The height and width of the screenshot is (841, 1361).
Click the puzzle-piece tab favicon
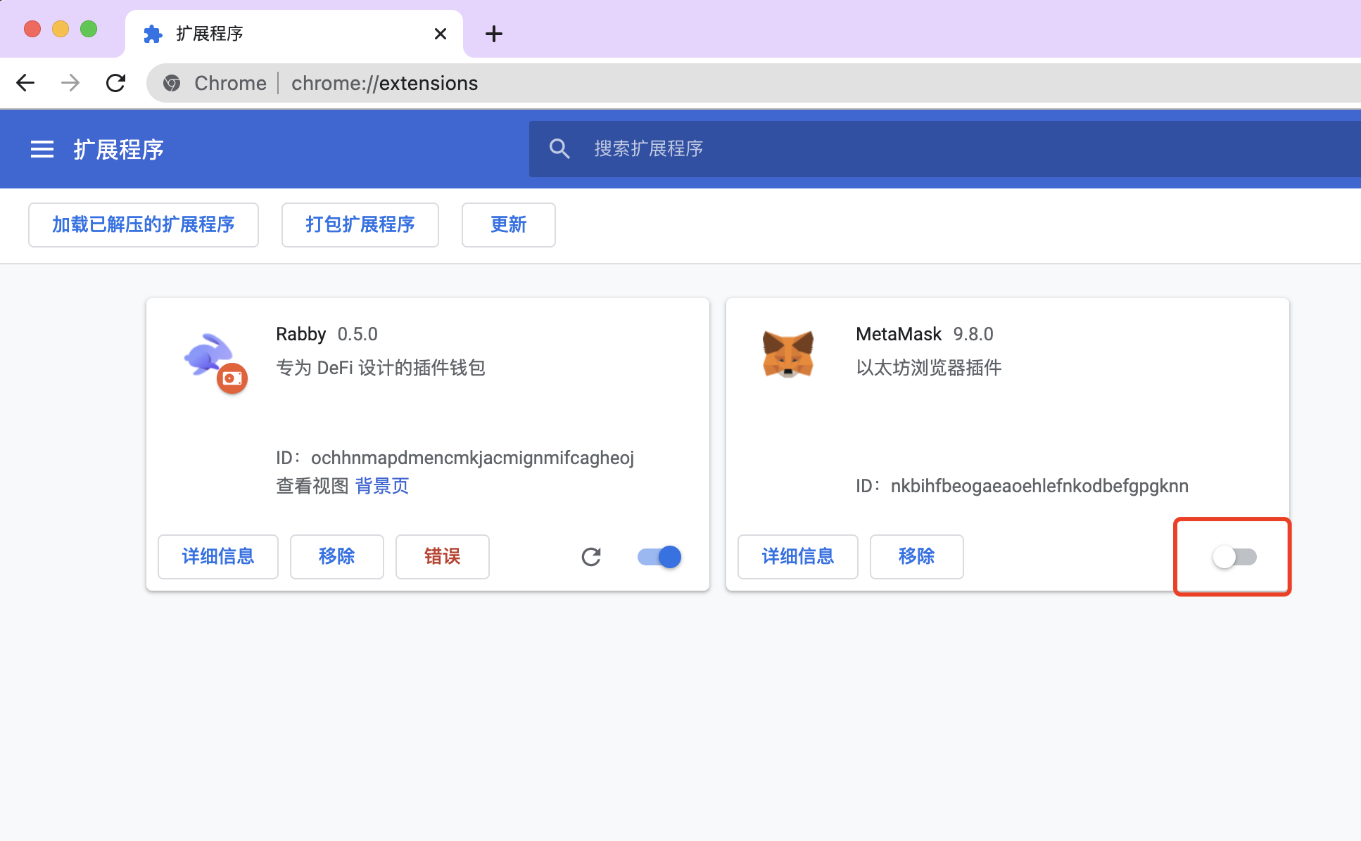(x=153, y=34)
